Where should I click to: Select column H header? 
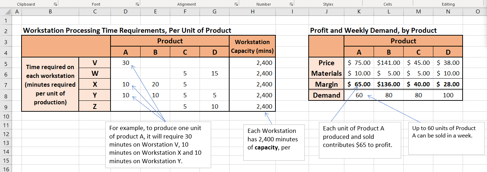(x=252, y=12)
